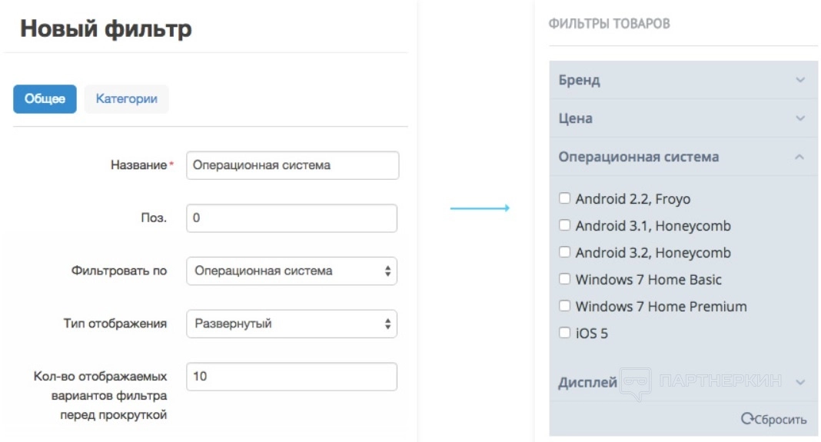Edit the displayed filter variants count field
821x442 pixels.
[292, 377]
